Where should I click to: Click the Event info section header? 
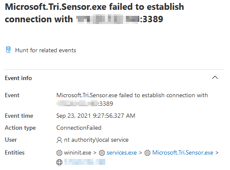click(x=18, y=78)
